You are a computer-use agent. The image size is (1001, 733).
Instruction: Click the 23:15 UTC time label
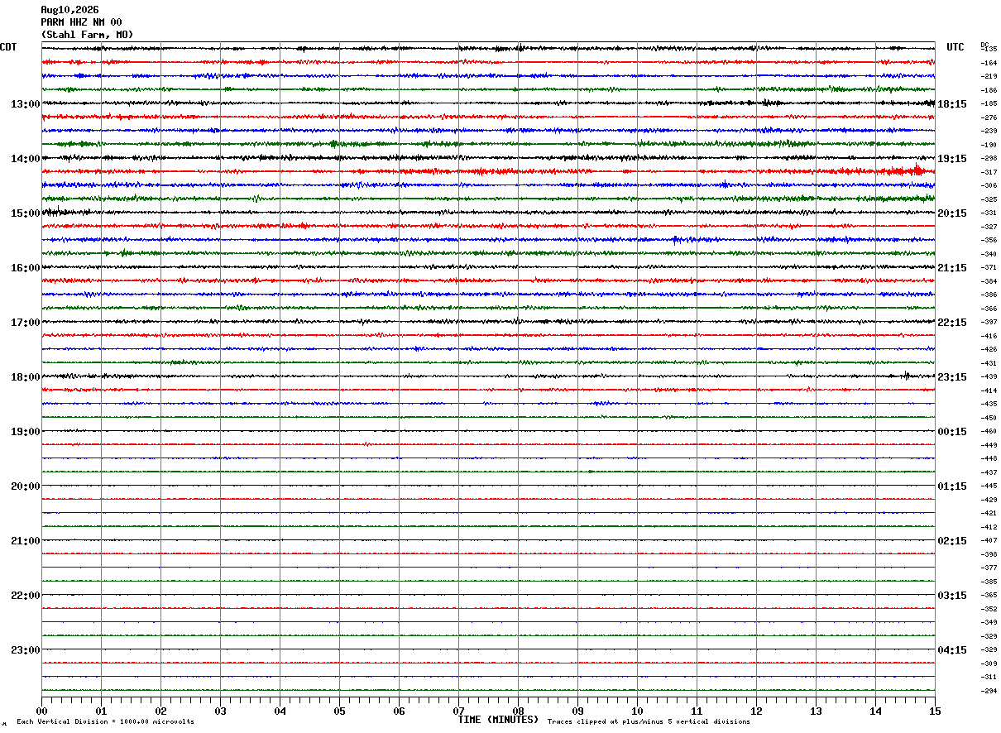952,377
